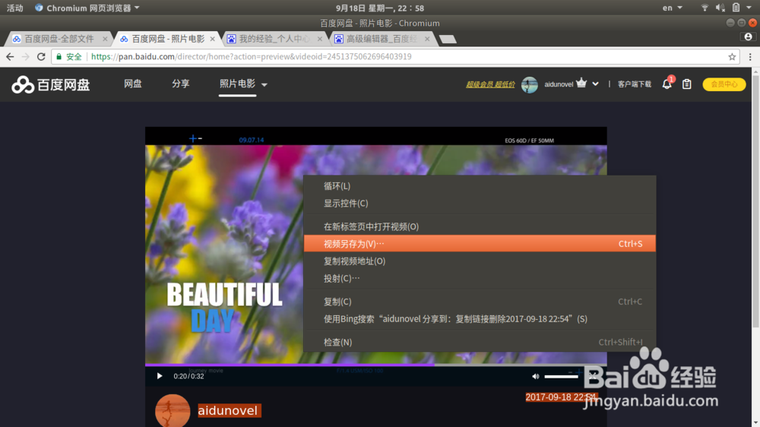The height and width of the screenshot is (427, 760).
Task: Open the top bar clock and calendar
Action: point(379,8)
